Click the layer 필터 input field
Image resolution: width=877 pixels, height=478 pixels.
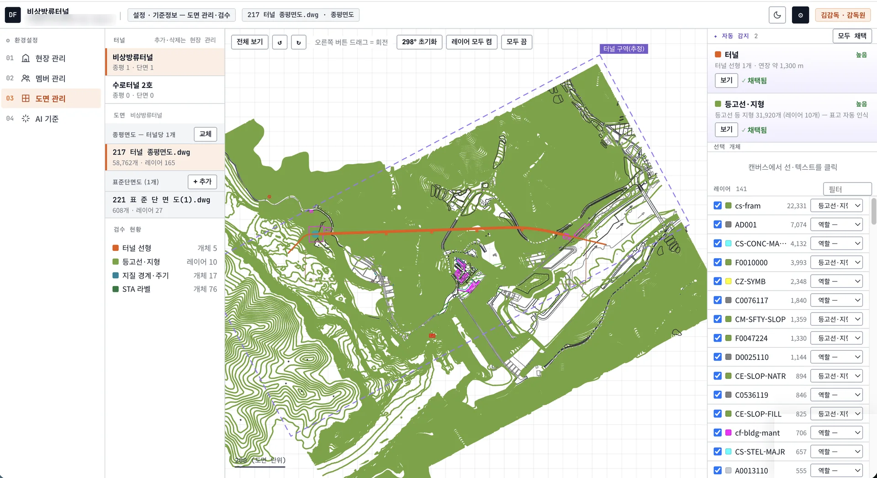[x=847, y=189]
